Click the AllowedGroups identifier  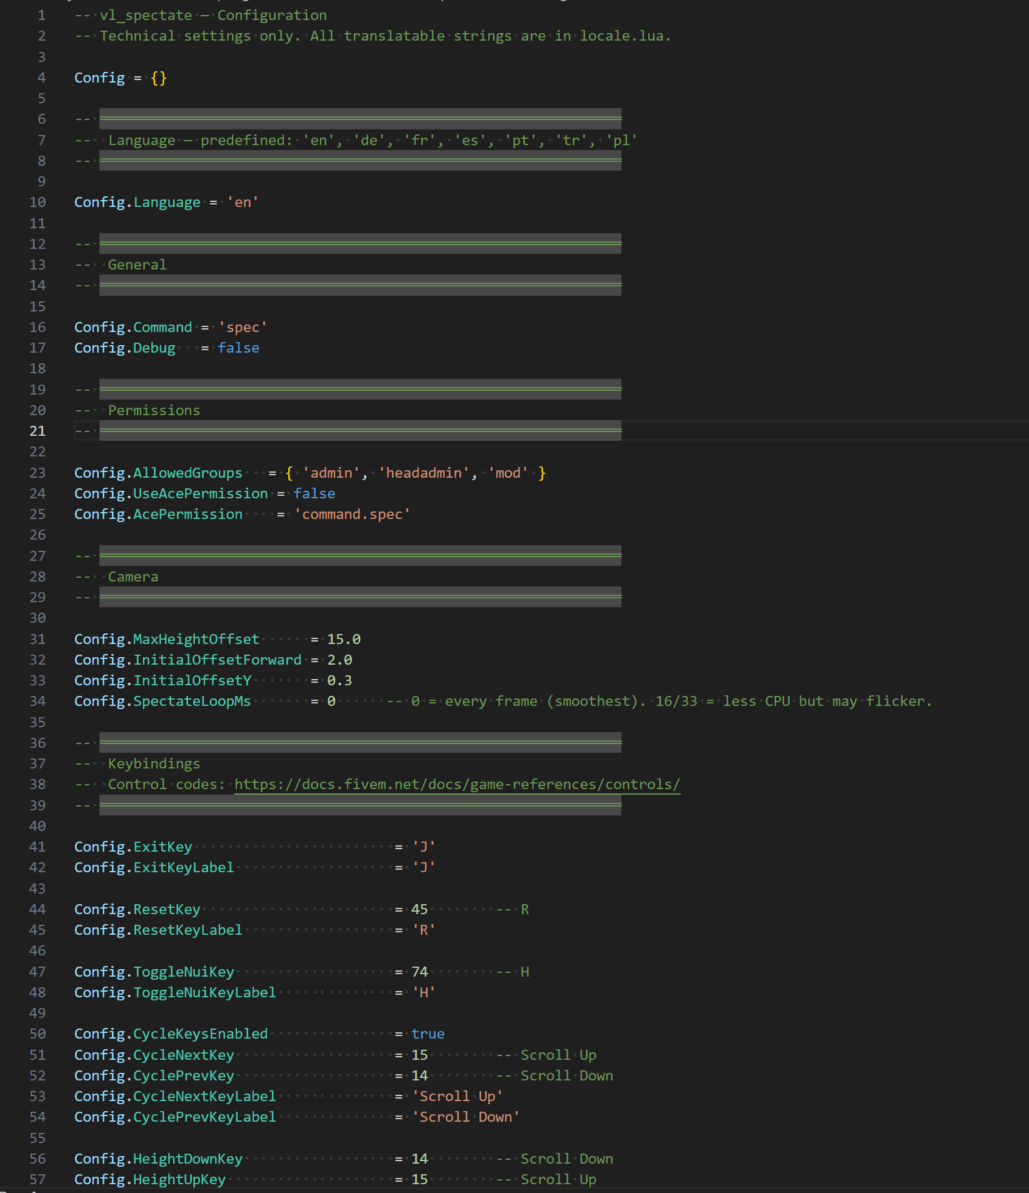pos(188,473)
